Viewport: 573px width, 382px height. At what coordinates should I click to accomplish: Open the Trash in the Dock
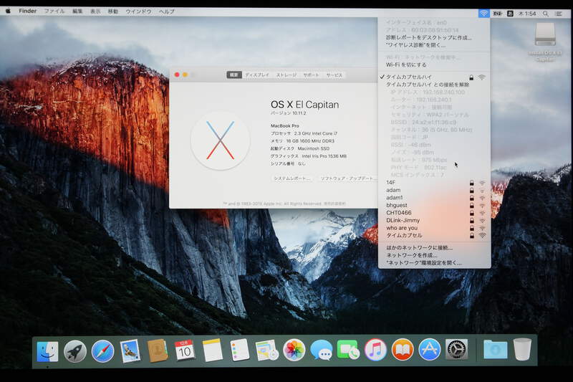[522, 349]
